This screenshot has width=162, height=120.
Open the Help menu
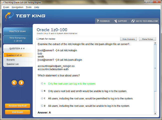(x=37, y=7)
